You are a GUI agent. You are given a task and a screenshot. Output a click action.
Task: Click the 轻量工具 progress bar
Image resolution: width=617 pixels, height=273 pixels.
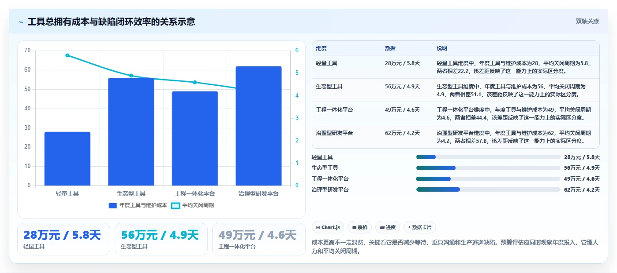488,157
